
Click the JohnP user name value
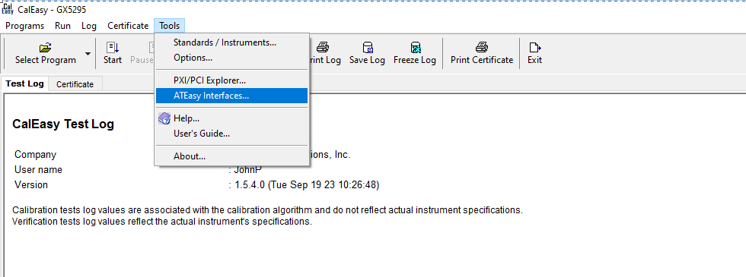pos(248,170)
